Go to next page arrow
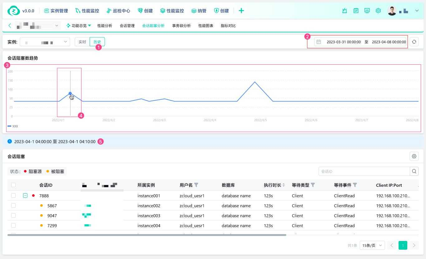Screen dimensions: 426x259 click(414, 245)
